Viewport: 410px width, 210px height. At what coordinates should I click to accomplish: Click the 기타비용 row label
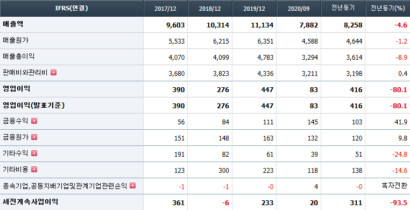point(16,170)
